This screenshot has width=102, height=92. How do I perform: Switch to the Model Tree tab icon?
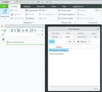point(2,26)
